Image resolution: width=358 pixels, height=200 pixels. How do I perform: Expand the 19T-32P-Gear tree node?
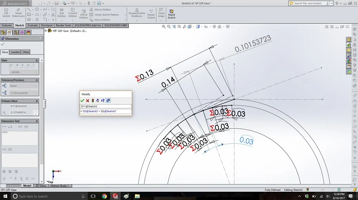pyautogui.click(x=46, y=31)
